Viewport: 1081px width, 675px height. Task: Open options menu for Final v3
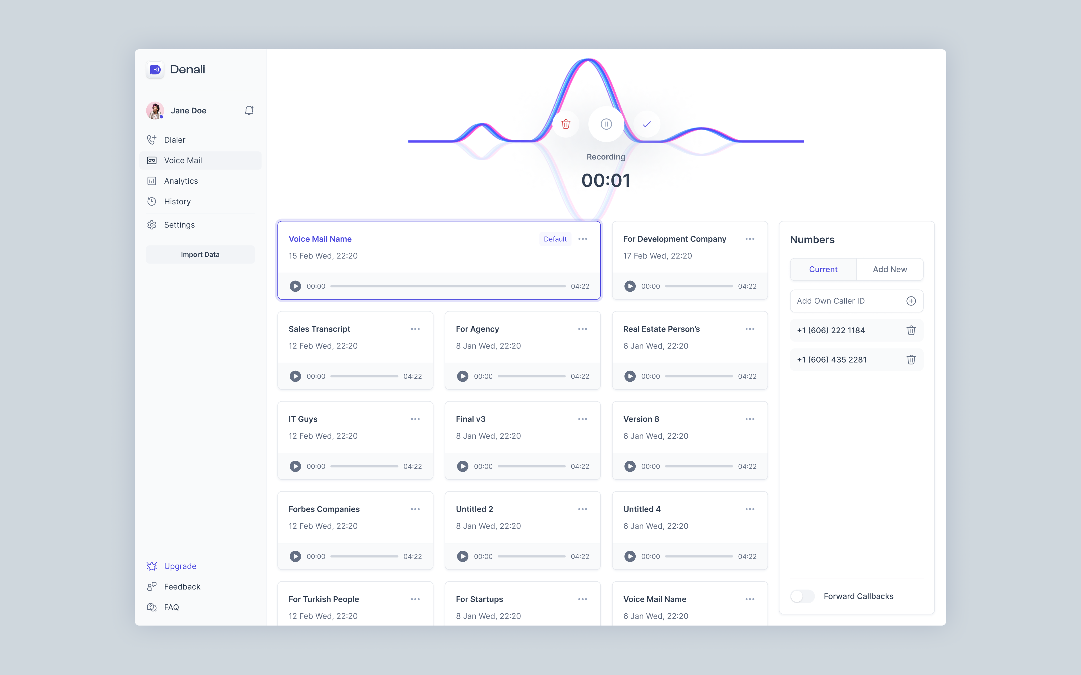(582, 419)
